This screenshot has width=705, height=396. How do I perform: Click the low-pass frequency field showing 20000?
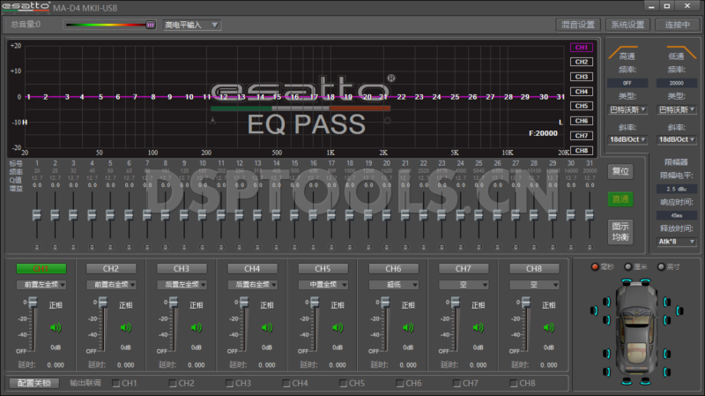[x=677, y=83]
